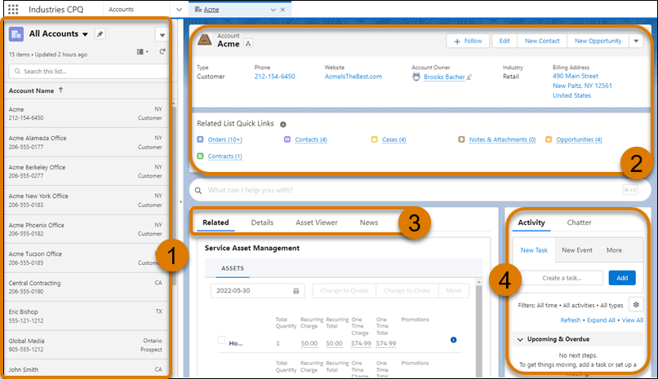This screenshot has height=379, width=658.
Task: View the Acme account hierarchy icon
Action: tap(248, 43)
